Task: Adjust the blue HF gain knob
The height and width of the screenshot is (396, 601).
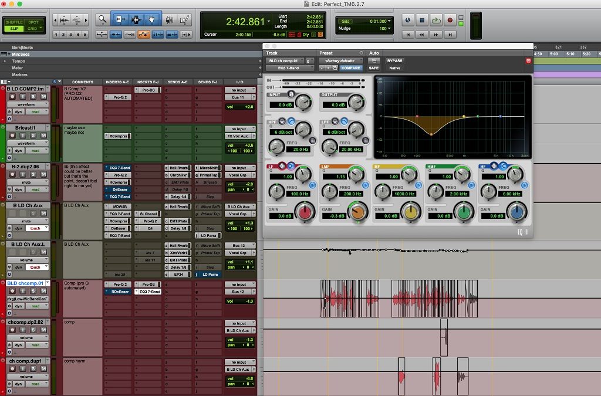Action: point(516,212)
